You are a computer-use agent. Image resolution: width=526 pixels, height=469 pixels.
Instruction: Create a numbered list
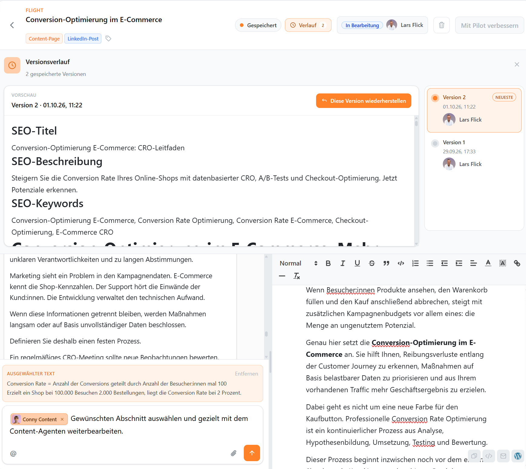[x=415, y=263]
